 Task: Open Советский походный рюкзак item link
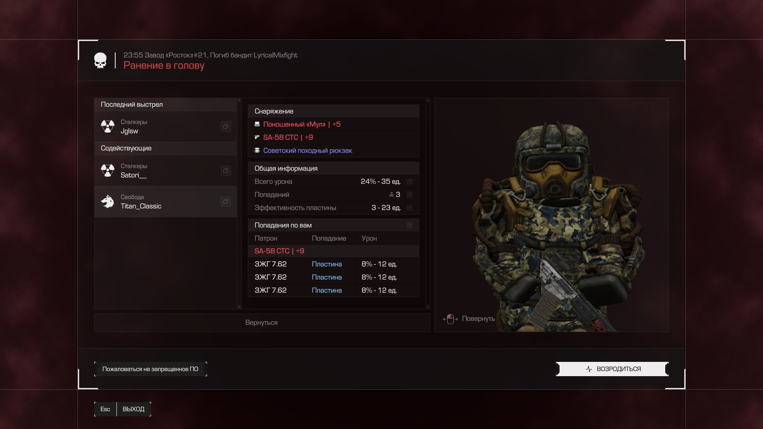(x=308, y=151)
